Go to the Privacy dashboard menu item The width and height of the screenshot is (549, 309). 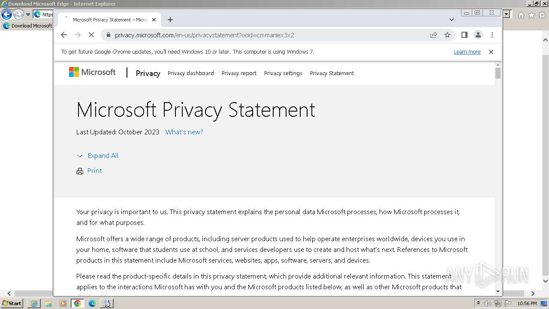tap(190, 73)
